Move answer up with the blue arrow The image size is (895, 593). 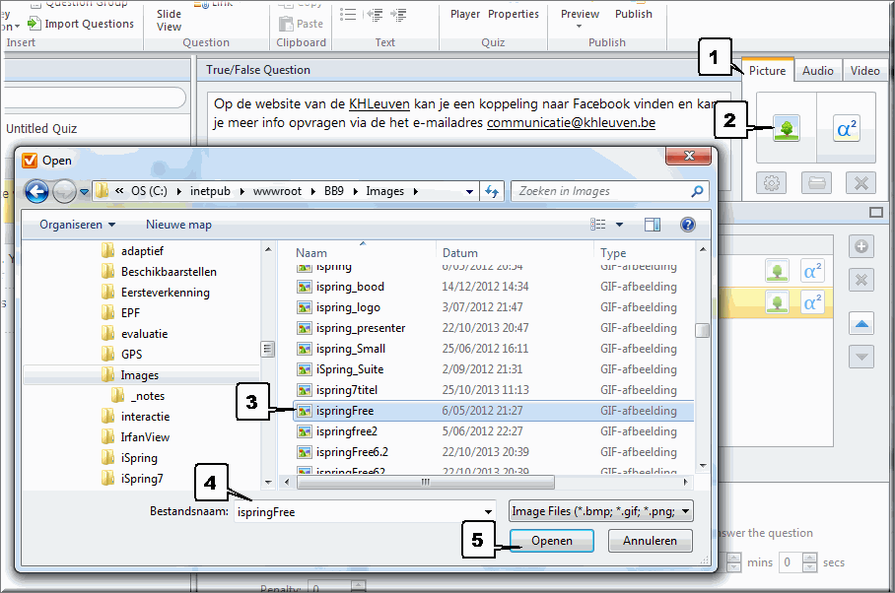(861, 324)
